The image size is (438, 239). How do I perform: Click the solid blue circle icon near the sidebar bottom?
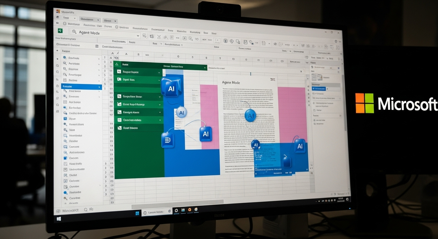coord(65,193)
